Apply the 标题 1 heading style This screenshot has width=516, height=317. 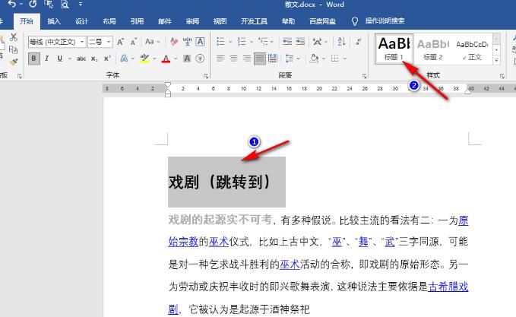393,48
